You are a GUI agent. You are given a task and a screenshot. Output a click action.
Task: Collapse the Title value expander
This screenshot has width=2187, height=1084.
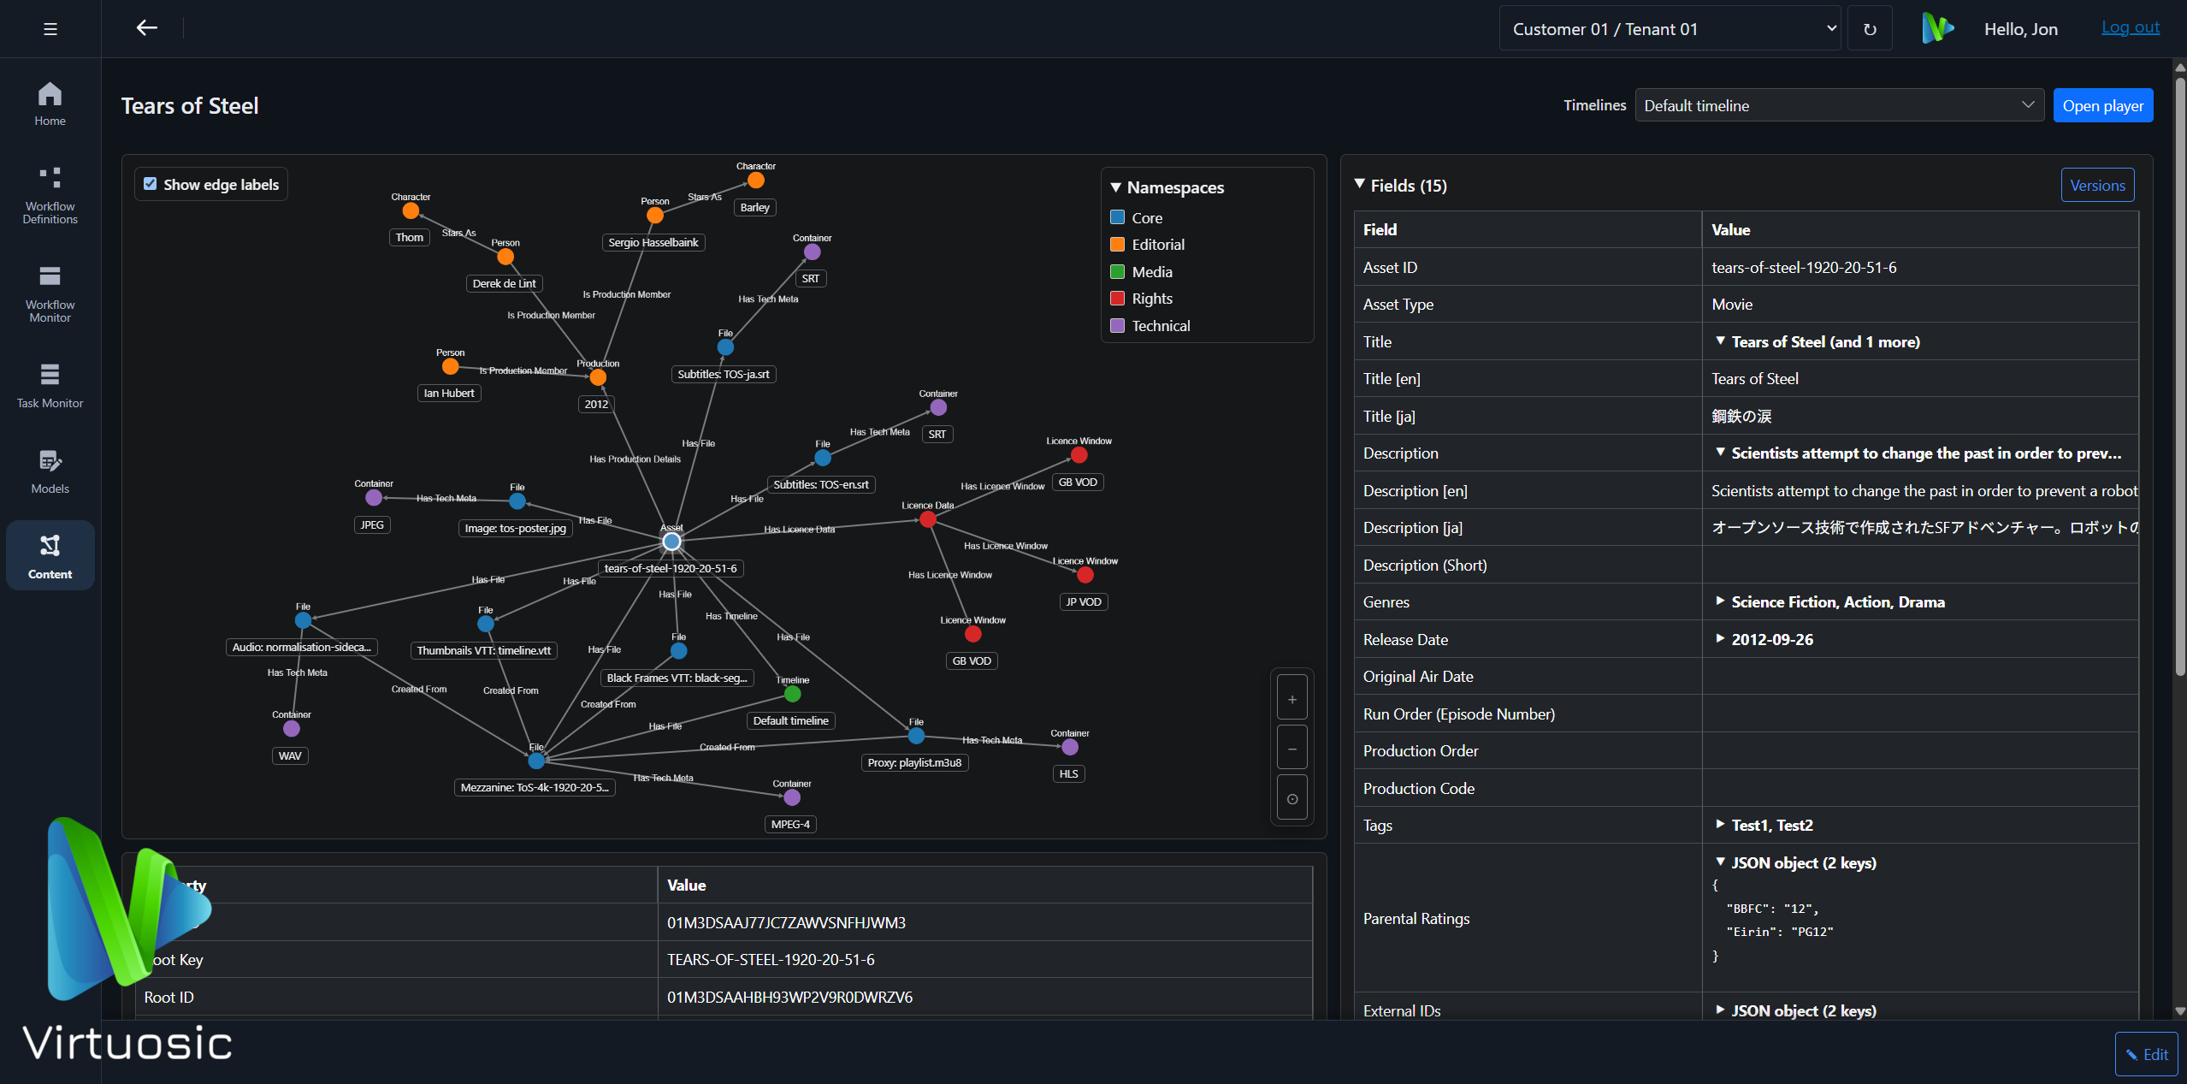tap(1720, 341)
